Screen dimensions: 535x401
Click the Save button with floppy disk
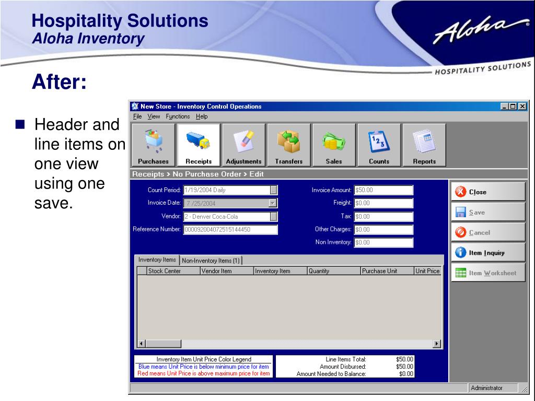[488, 213]
